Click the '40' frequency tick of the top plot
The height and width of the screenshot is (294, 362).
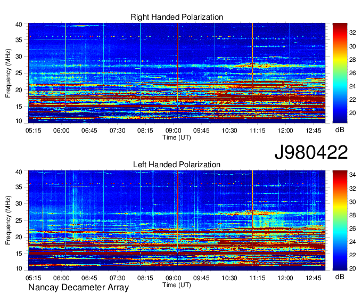pyautogui.click(x=19, y=24)
